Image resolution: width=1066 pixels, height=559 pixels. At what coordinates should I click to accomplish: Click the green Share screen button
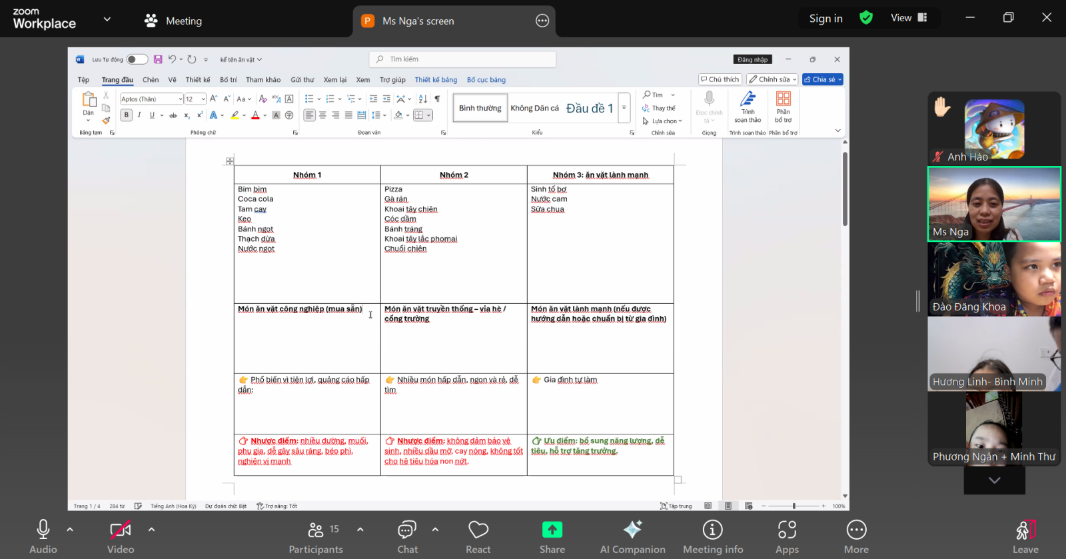click(x=552, y=536)
